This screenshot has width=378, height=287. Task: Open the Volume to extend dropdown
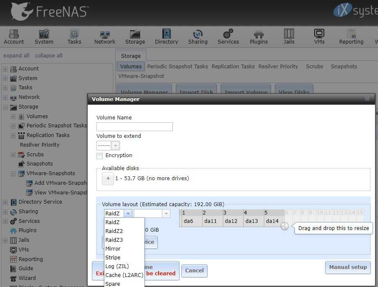coord(115,146)
